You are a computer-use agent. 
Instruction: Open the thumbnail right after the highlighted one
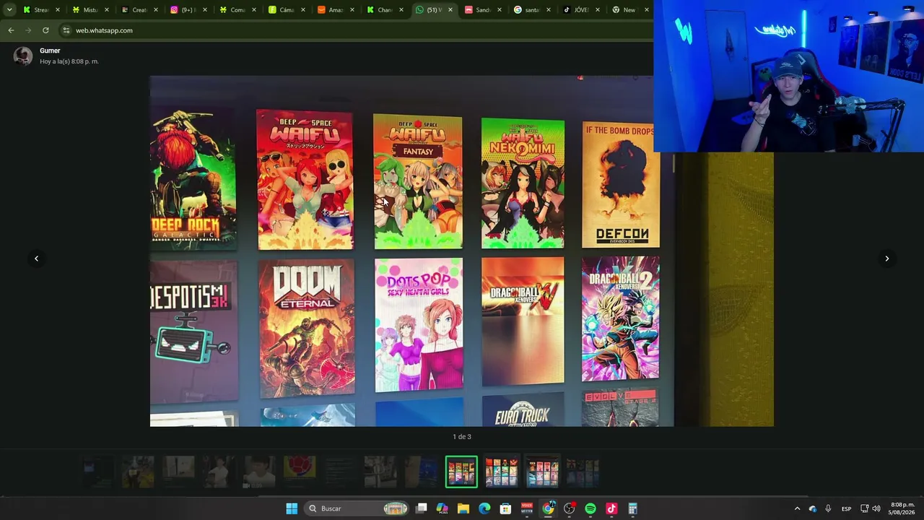502,472
